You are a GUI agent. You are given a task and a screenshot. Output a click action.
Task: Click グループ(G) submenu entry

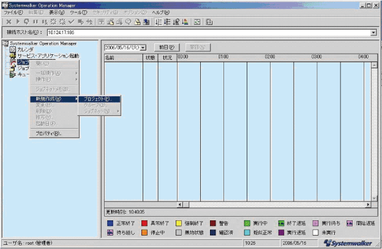(x=99, y=105)
